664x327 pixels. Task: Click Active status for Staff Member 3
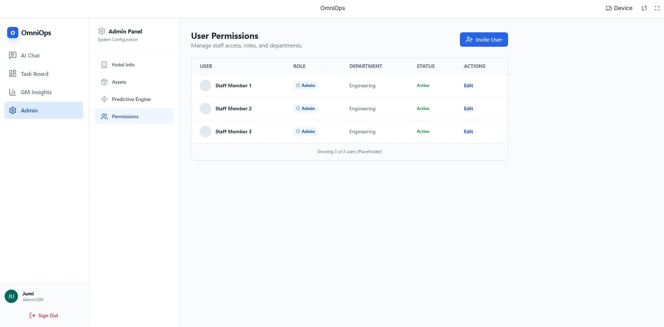[423, 132]
